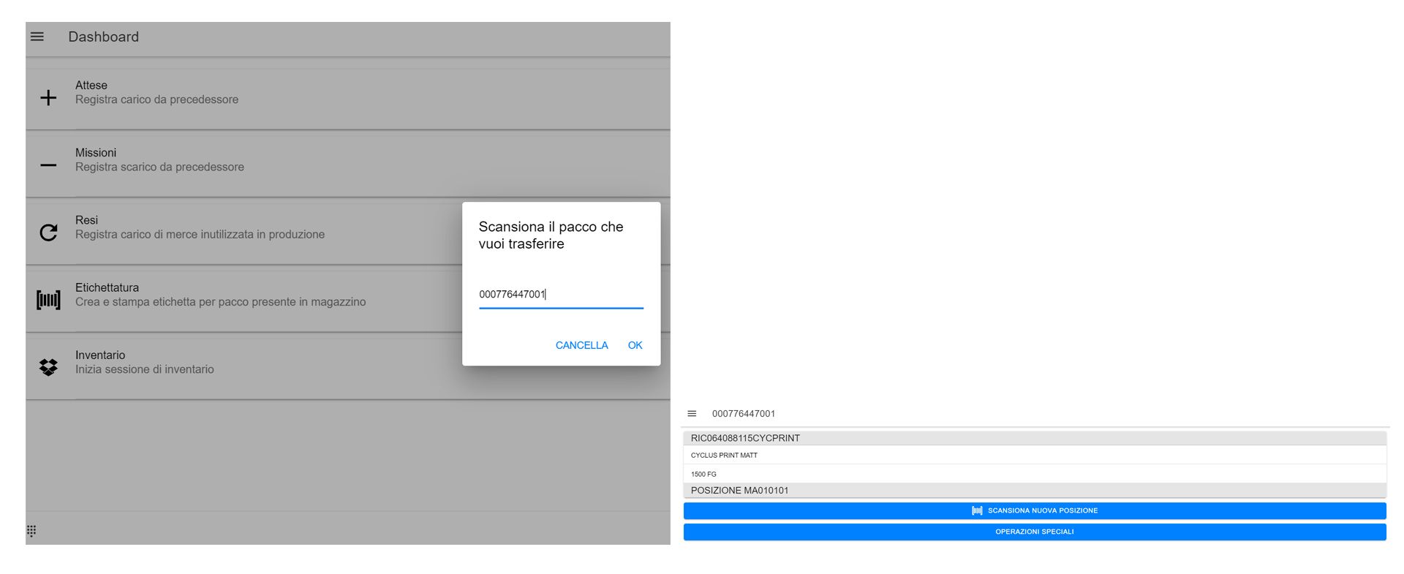Focus the package code input field
The height and width of the screenshot is (574, 1404).
(x=562, y=295)
